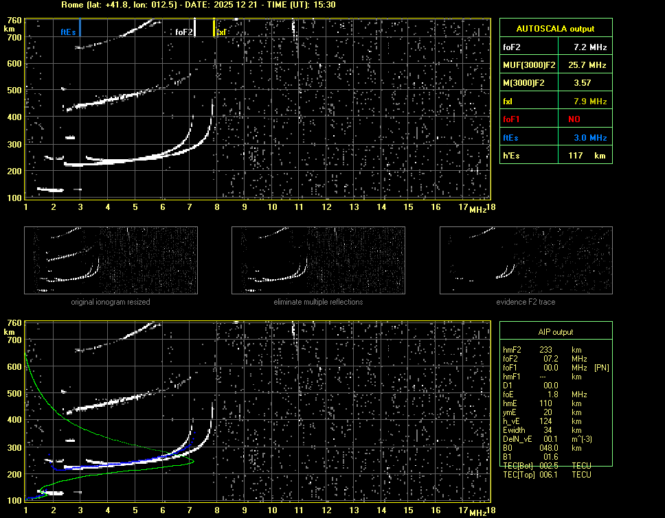The height and width of the screenshot is (518, 665).
Task: Click the blue ftEs marker label in top ionogram
Action: [68, 32]
